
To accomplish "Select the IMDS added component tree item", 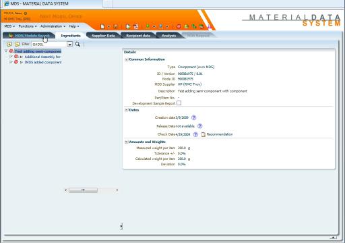I will pyautogui.click(x=43, y=62).
